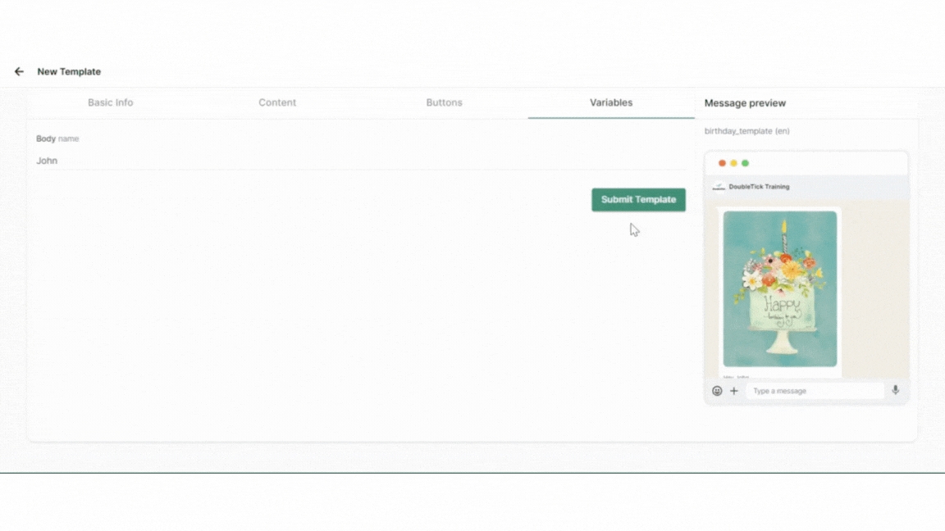Select the Variables tab
945x531 pixels.
click(611, 102)
